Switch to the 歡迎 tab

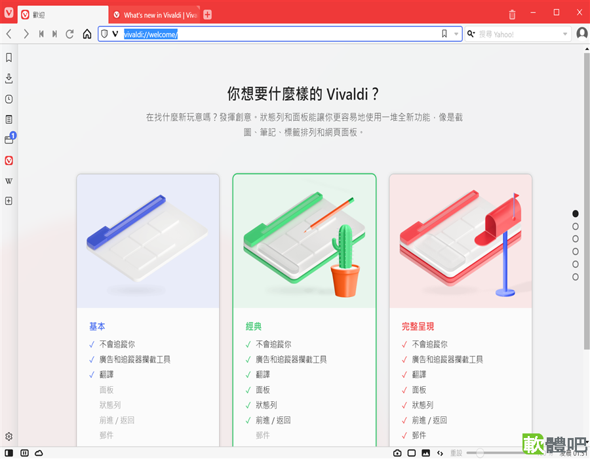(x=63, y=15)
